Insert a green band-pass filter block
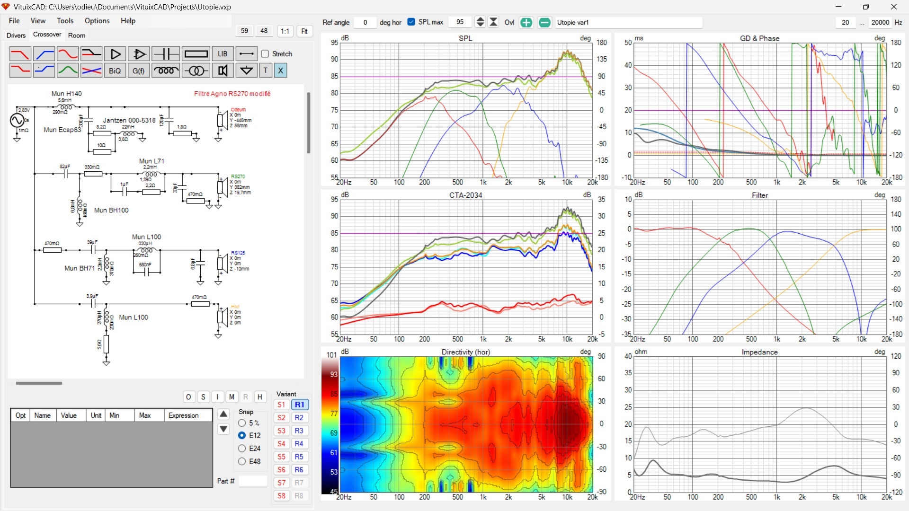The height and width of the screenshot is (511, 909). click(68, 70)
